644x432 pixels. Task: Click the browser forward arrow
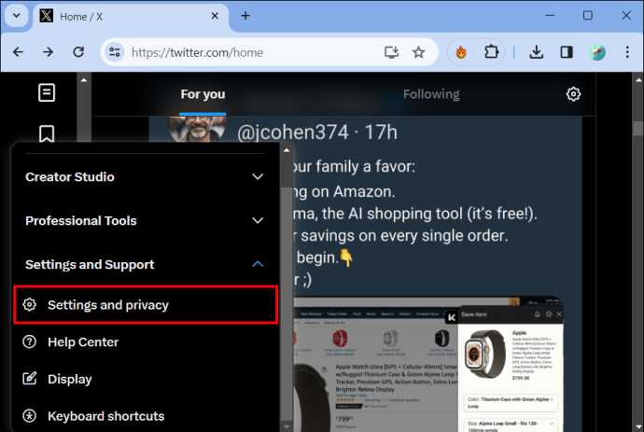48,52
